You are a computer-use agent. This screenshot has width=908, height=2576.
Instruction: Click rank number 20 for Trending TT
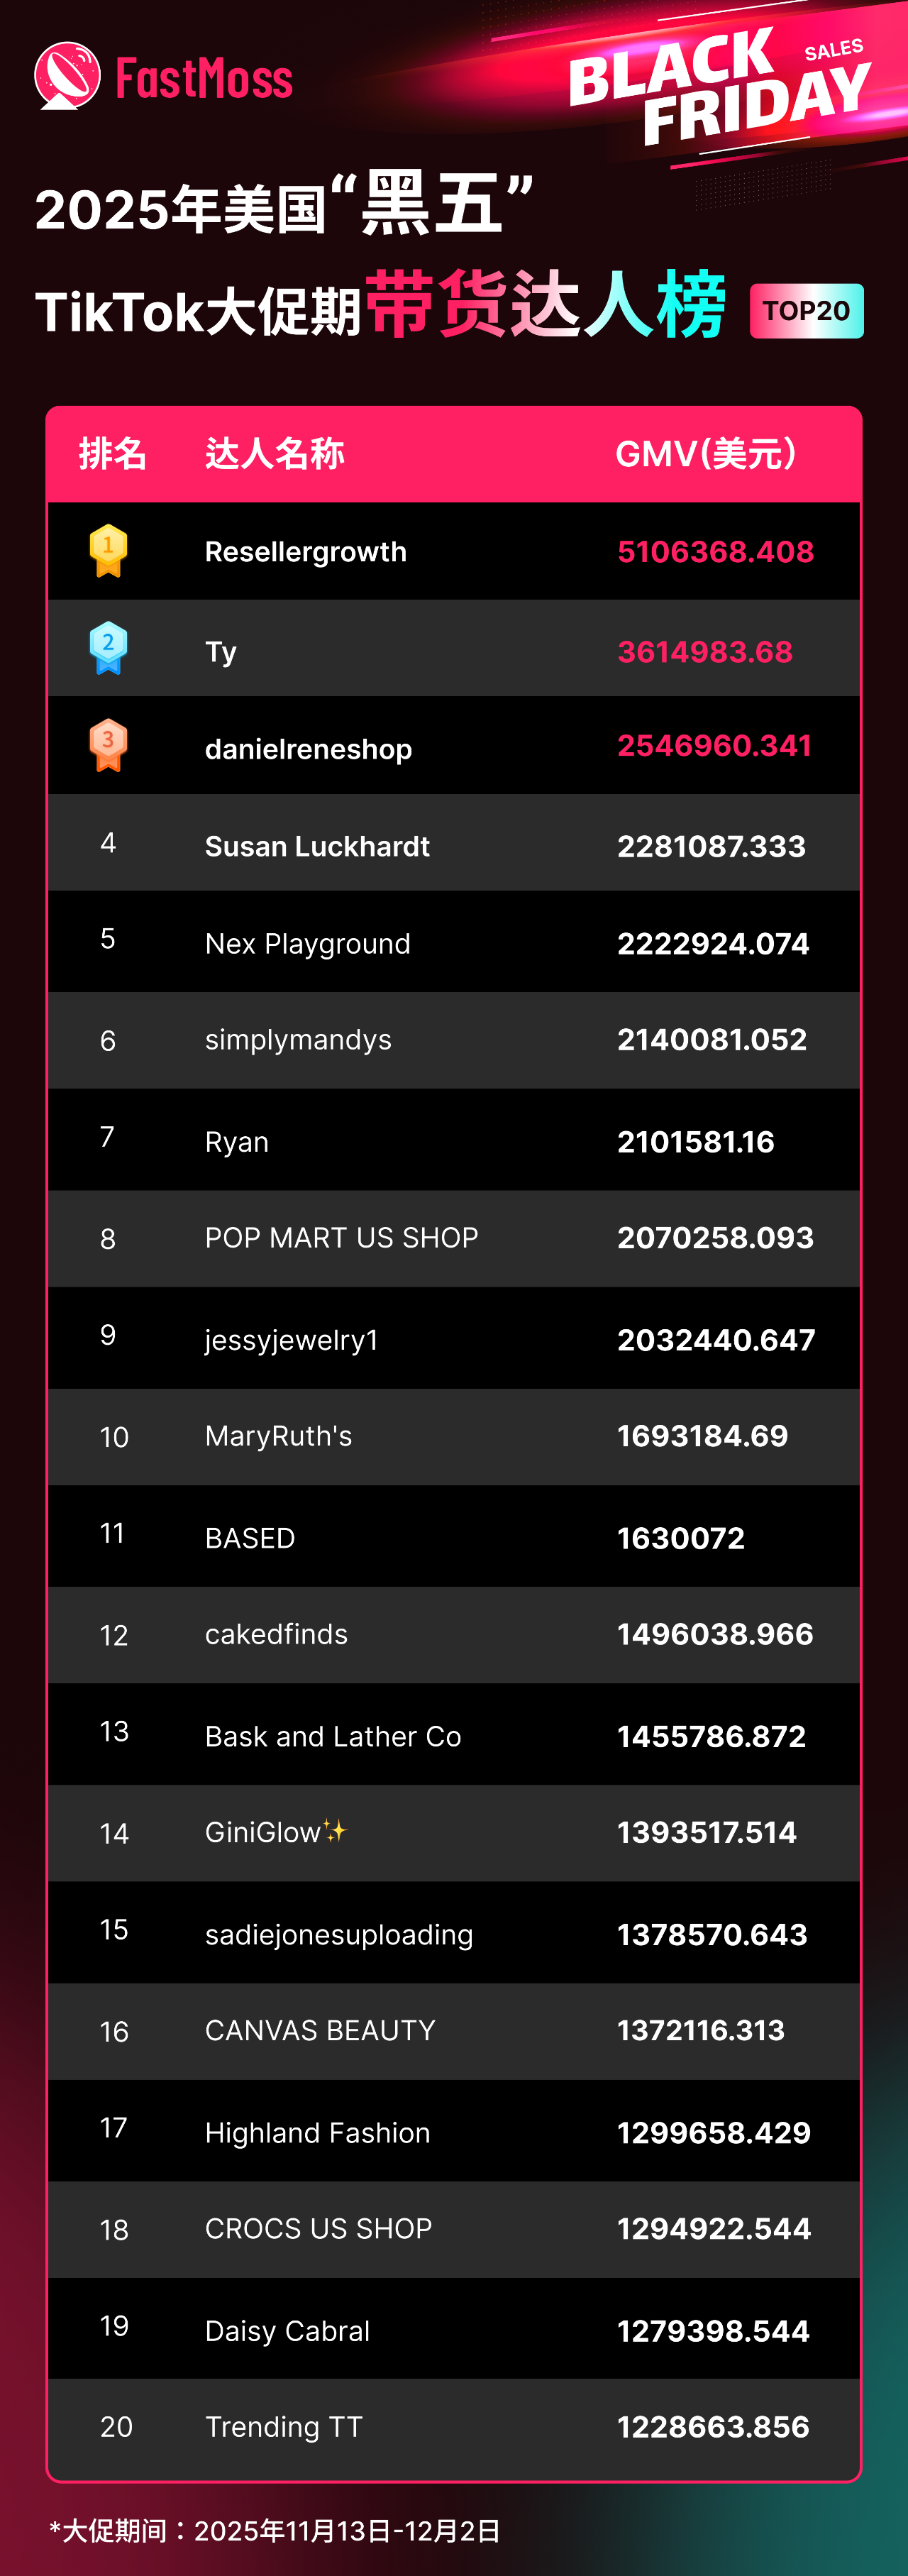point(116,2427)
